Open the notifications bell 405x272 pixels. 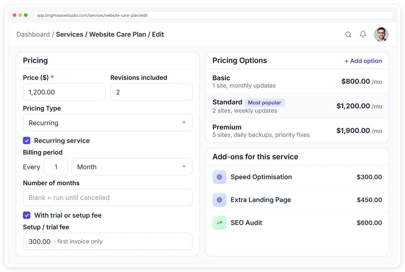click(x=363, y=35)
